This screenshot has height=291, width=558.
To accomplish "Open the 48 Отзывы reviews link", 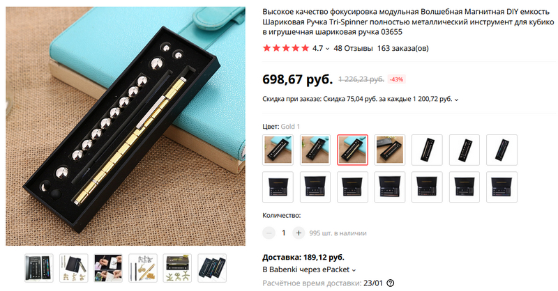I will point(353,48).
